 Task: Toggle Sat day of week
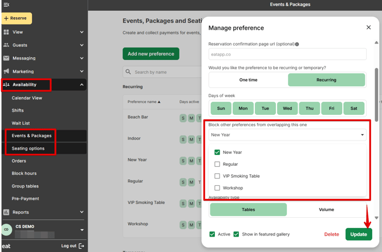[x=353, y=108]
